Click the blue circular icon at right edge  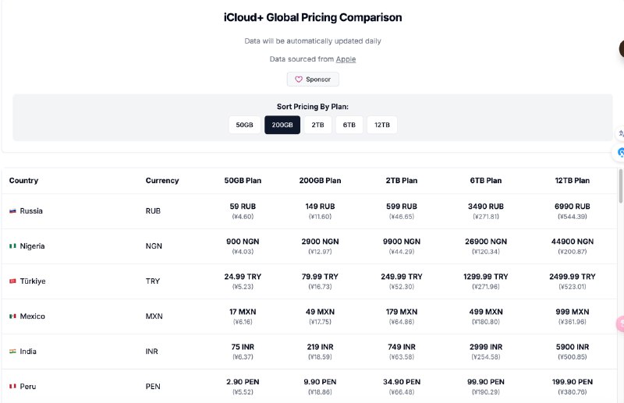(x=621, y=152)
